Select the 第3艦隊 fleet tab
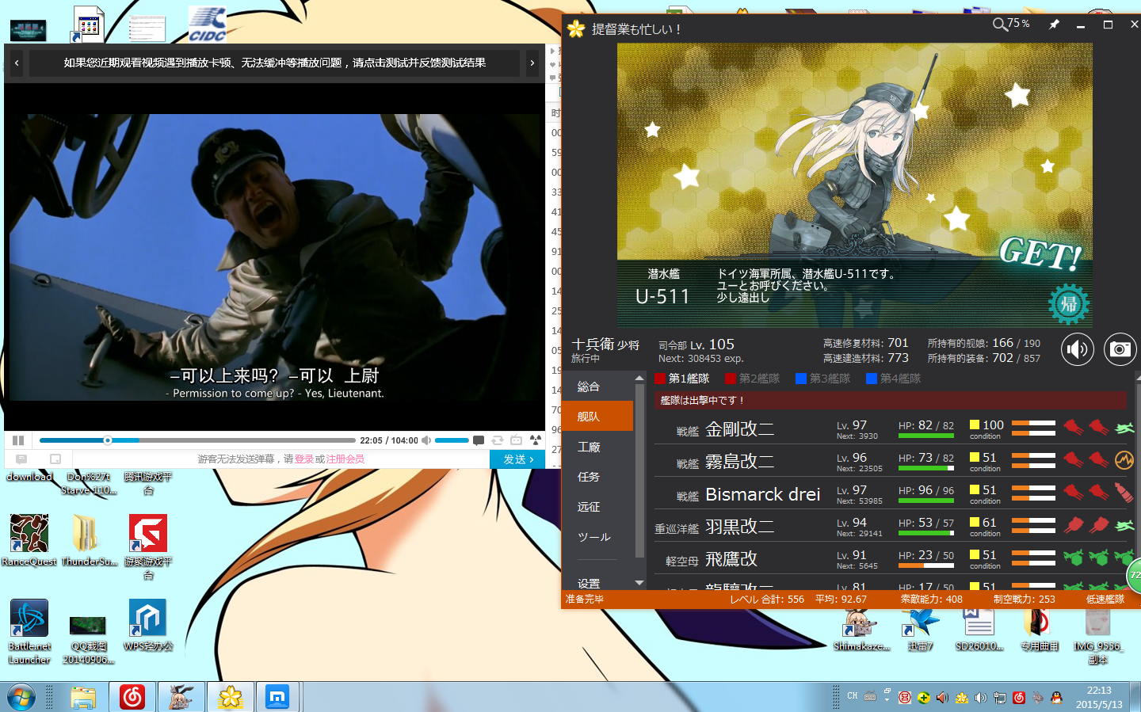This screenshot has width=1141, height=712. click(823, 379)
